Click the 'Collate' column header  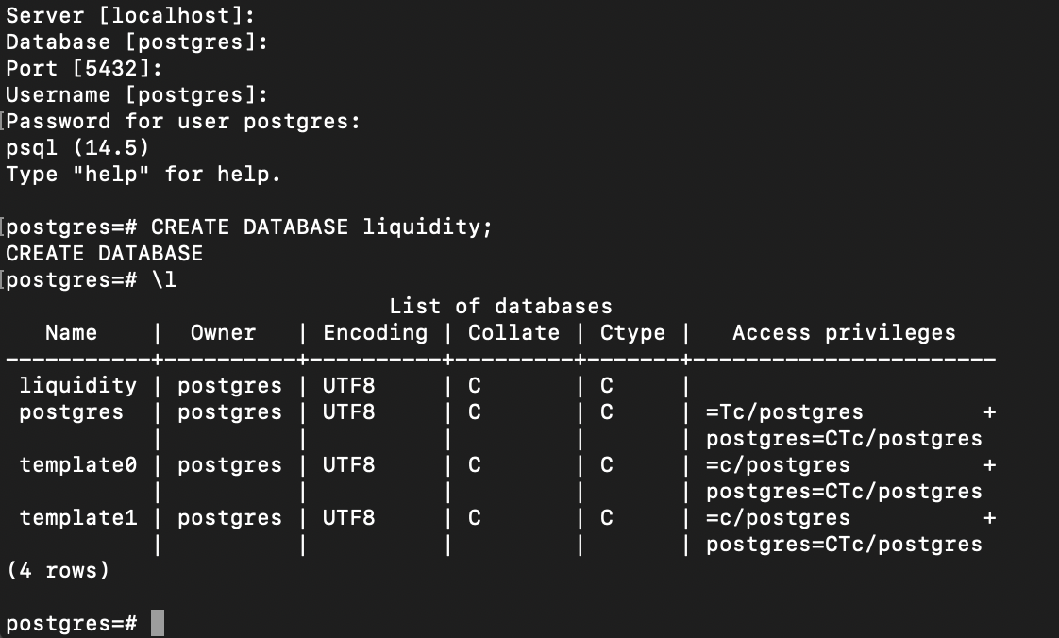[513, 333]
